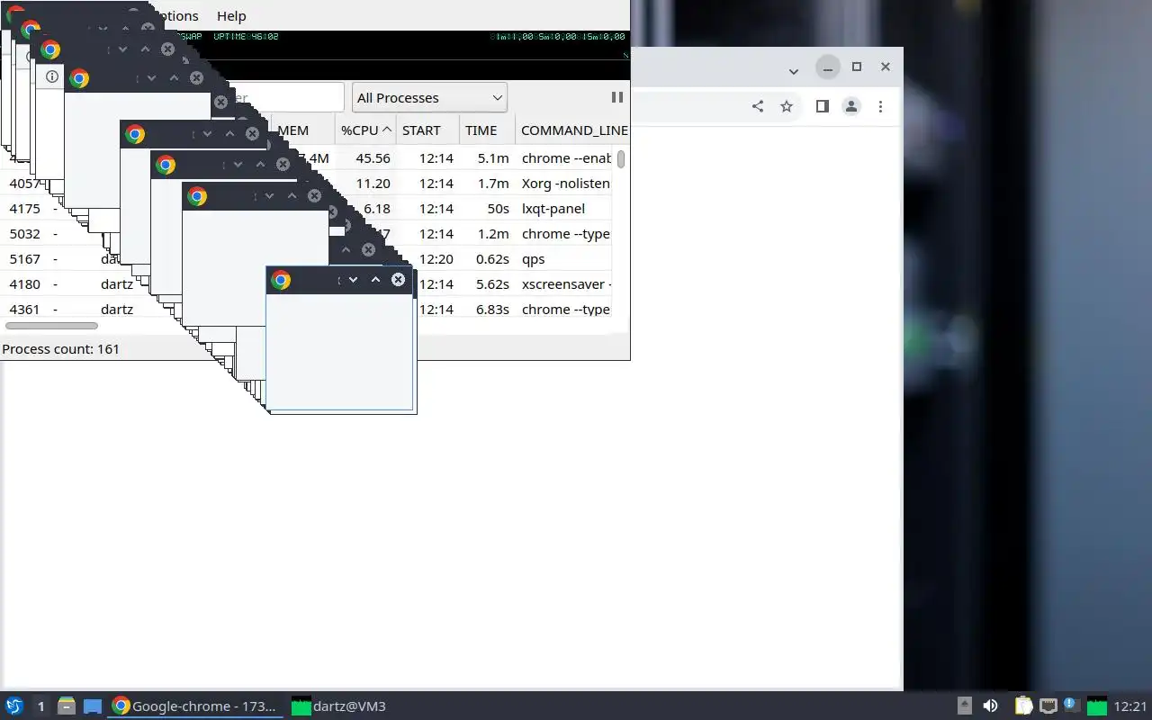Click the CPU value '6.18'
This screenshot has width=1152, height=720.
(376, 209)
